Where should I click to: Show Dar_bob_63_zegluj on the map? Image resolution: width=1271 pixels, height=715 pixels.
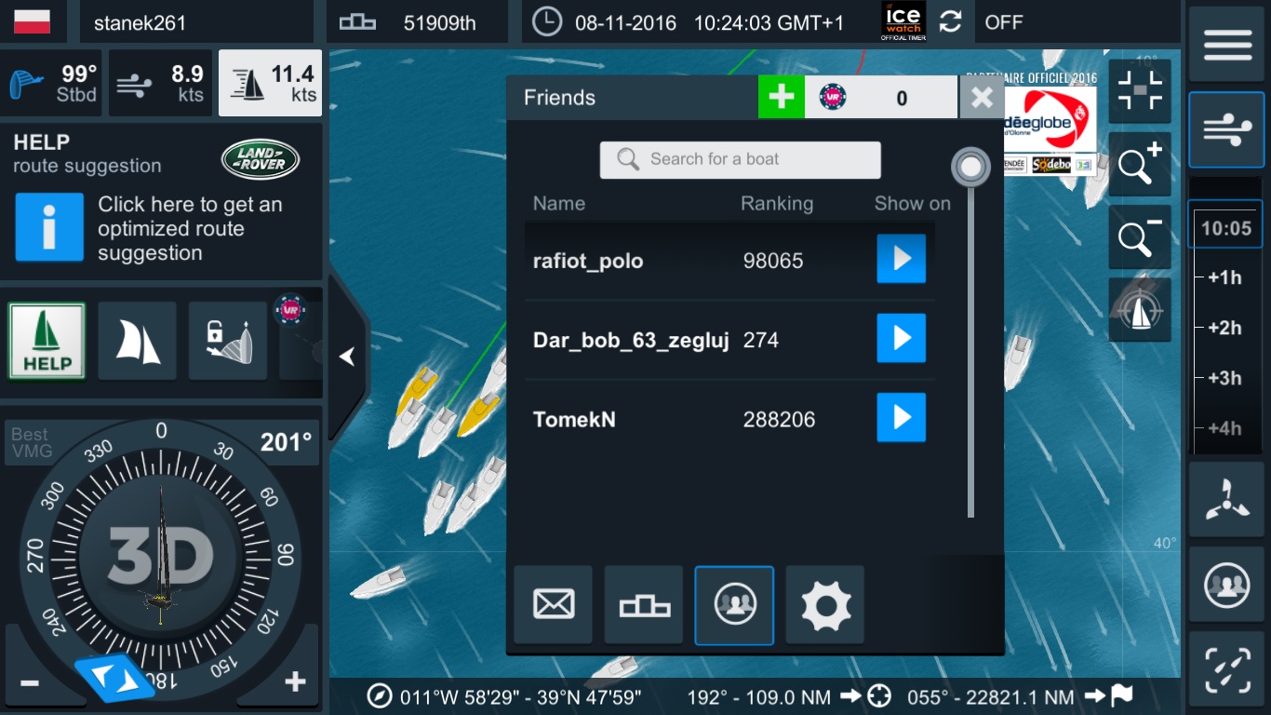pyautogui.click(x=902, y=338)
